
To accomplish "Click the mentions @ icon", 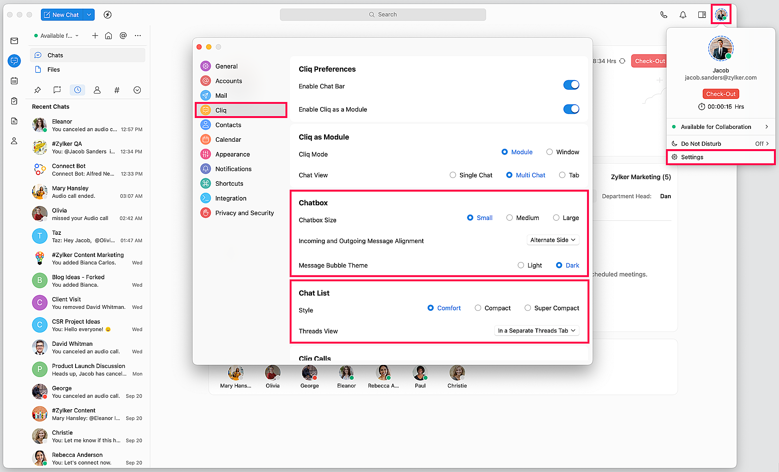I will [123, 35].
